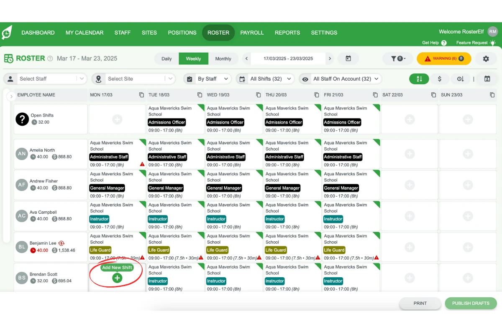Open the filter funnel dropdown

(398, 58)
